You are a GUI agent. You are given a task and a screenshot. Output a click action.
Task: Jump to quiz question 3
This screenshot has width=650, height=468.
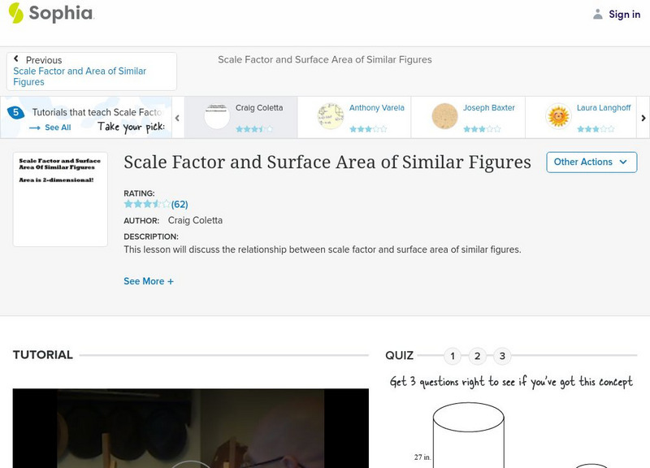click(502, 356)
